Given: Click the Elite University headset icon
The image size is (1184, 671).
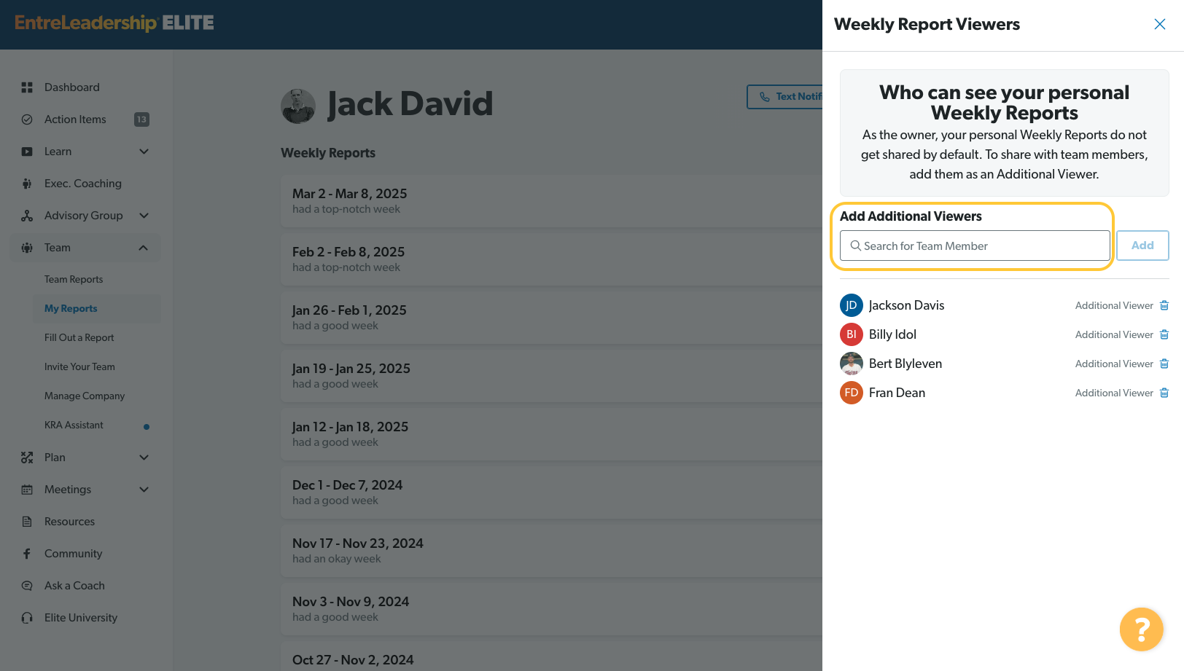Looking at the screenshot, I should [x=27, y=618].
